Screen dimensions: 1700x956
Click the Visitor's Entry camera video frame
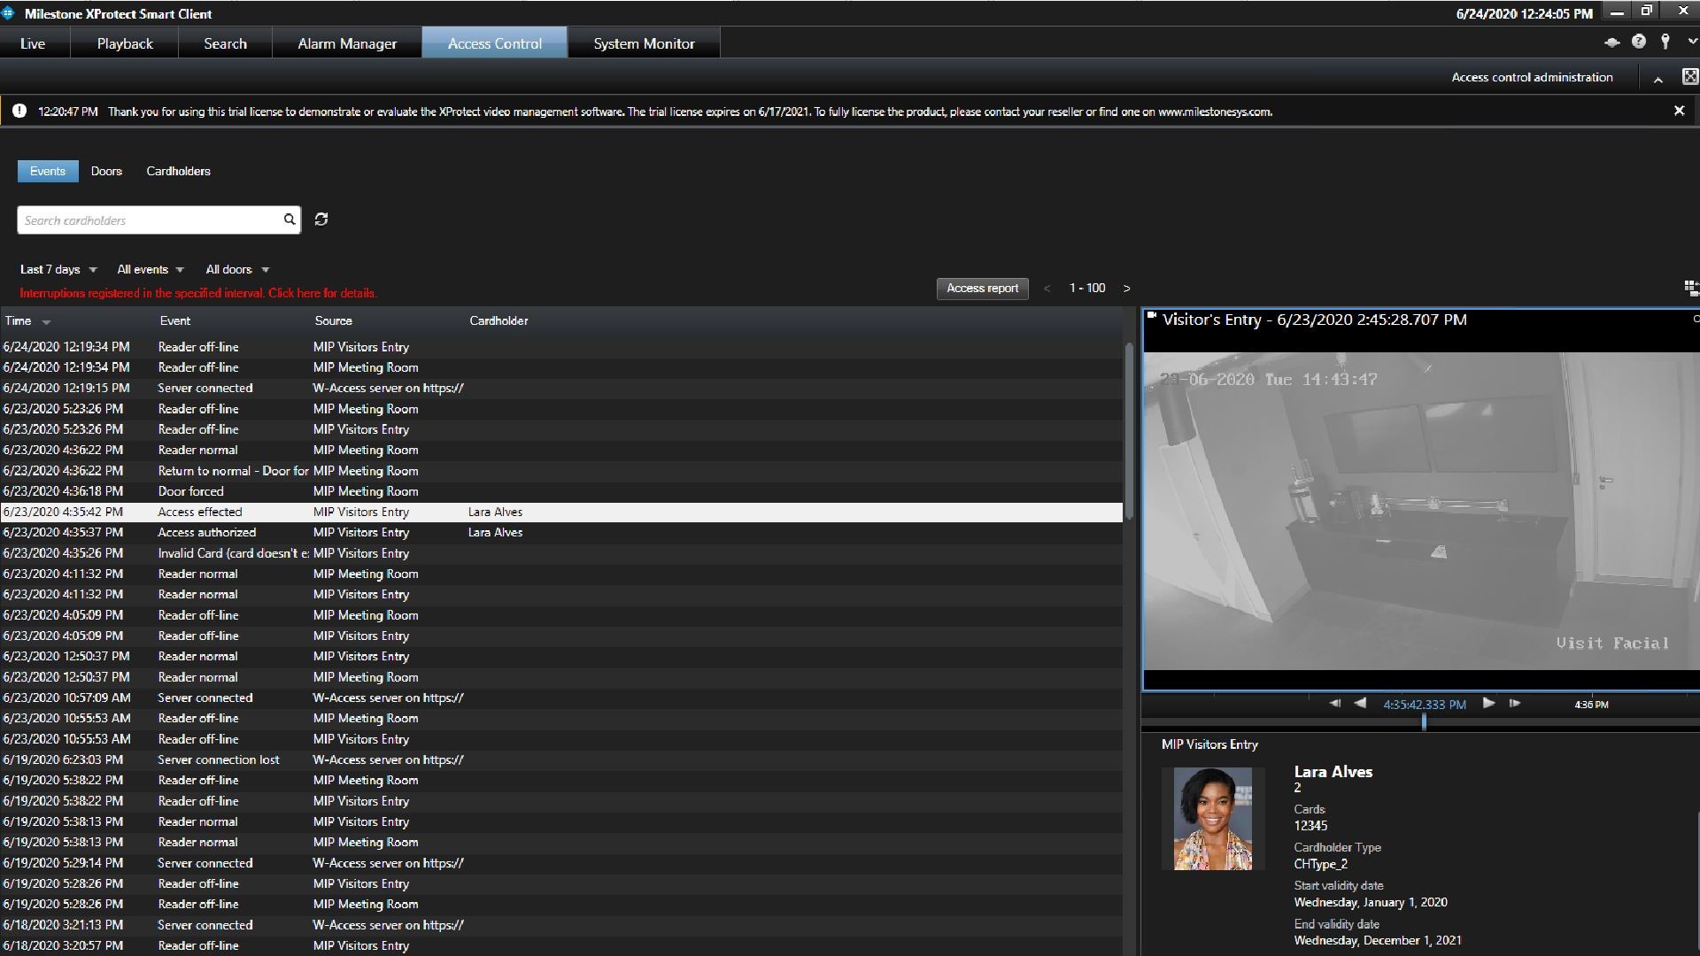pos(1420,511)
